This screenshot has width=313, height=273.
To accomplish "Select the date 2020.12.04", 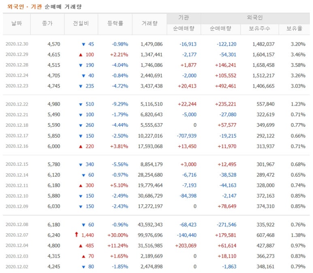I will 17,245.
